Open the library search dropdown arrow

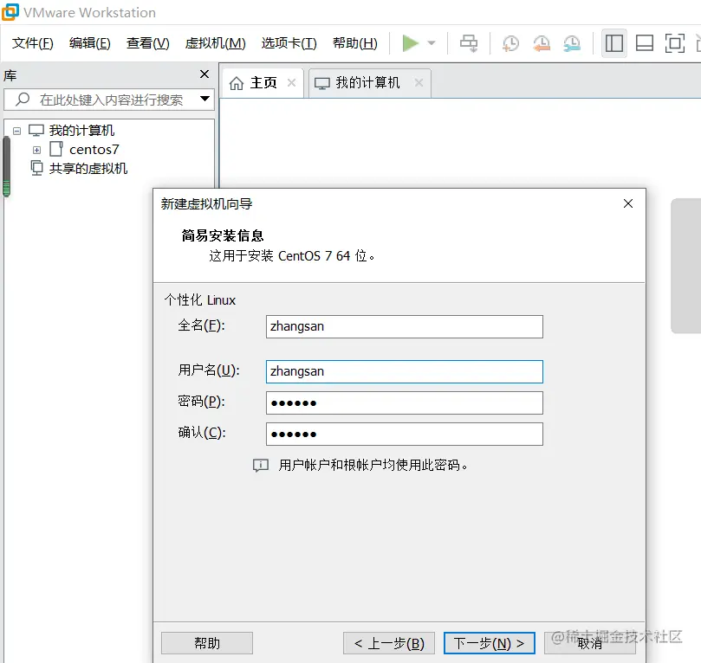204,99
